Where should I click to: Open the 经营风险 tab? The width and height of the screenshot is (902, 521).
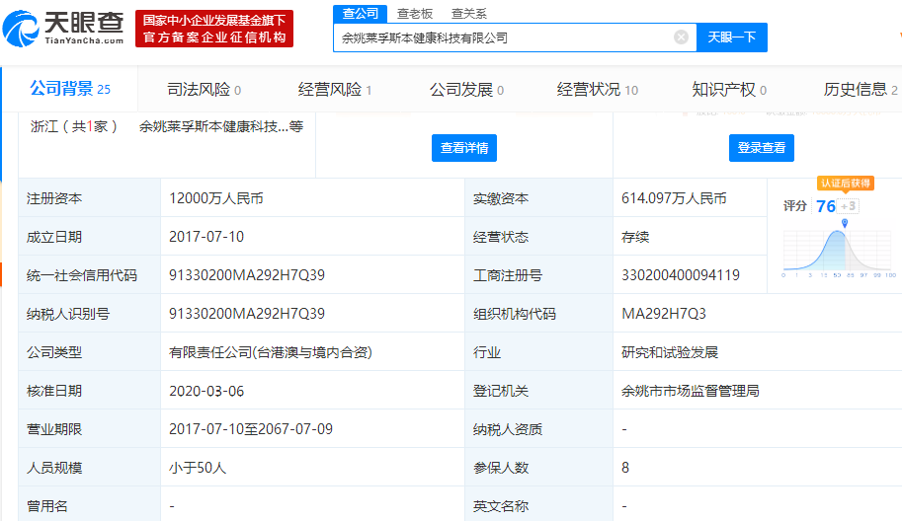pos(334,90)
